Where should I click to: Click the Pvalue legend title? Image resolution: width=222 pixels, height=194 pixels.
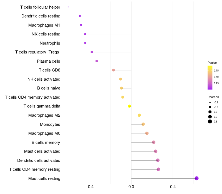point(212,63)
